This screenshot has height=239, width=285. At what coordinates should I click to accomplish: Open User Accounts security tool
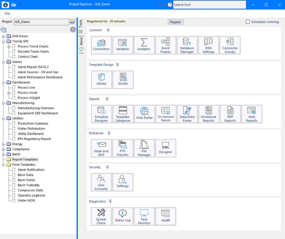pos(101,182)
